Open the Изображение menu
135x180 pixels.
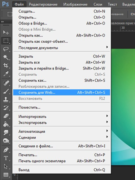click(75, 4)
